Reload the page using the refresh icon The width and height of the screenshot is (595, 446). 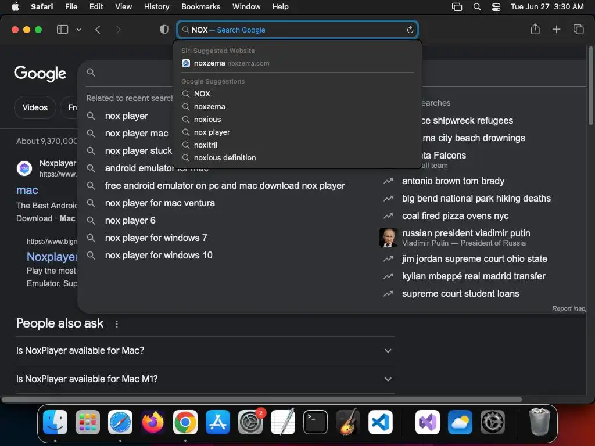[x=410, y=30]
